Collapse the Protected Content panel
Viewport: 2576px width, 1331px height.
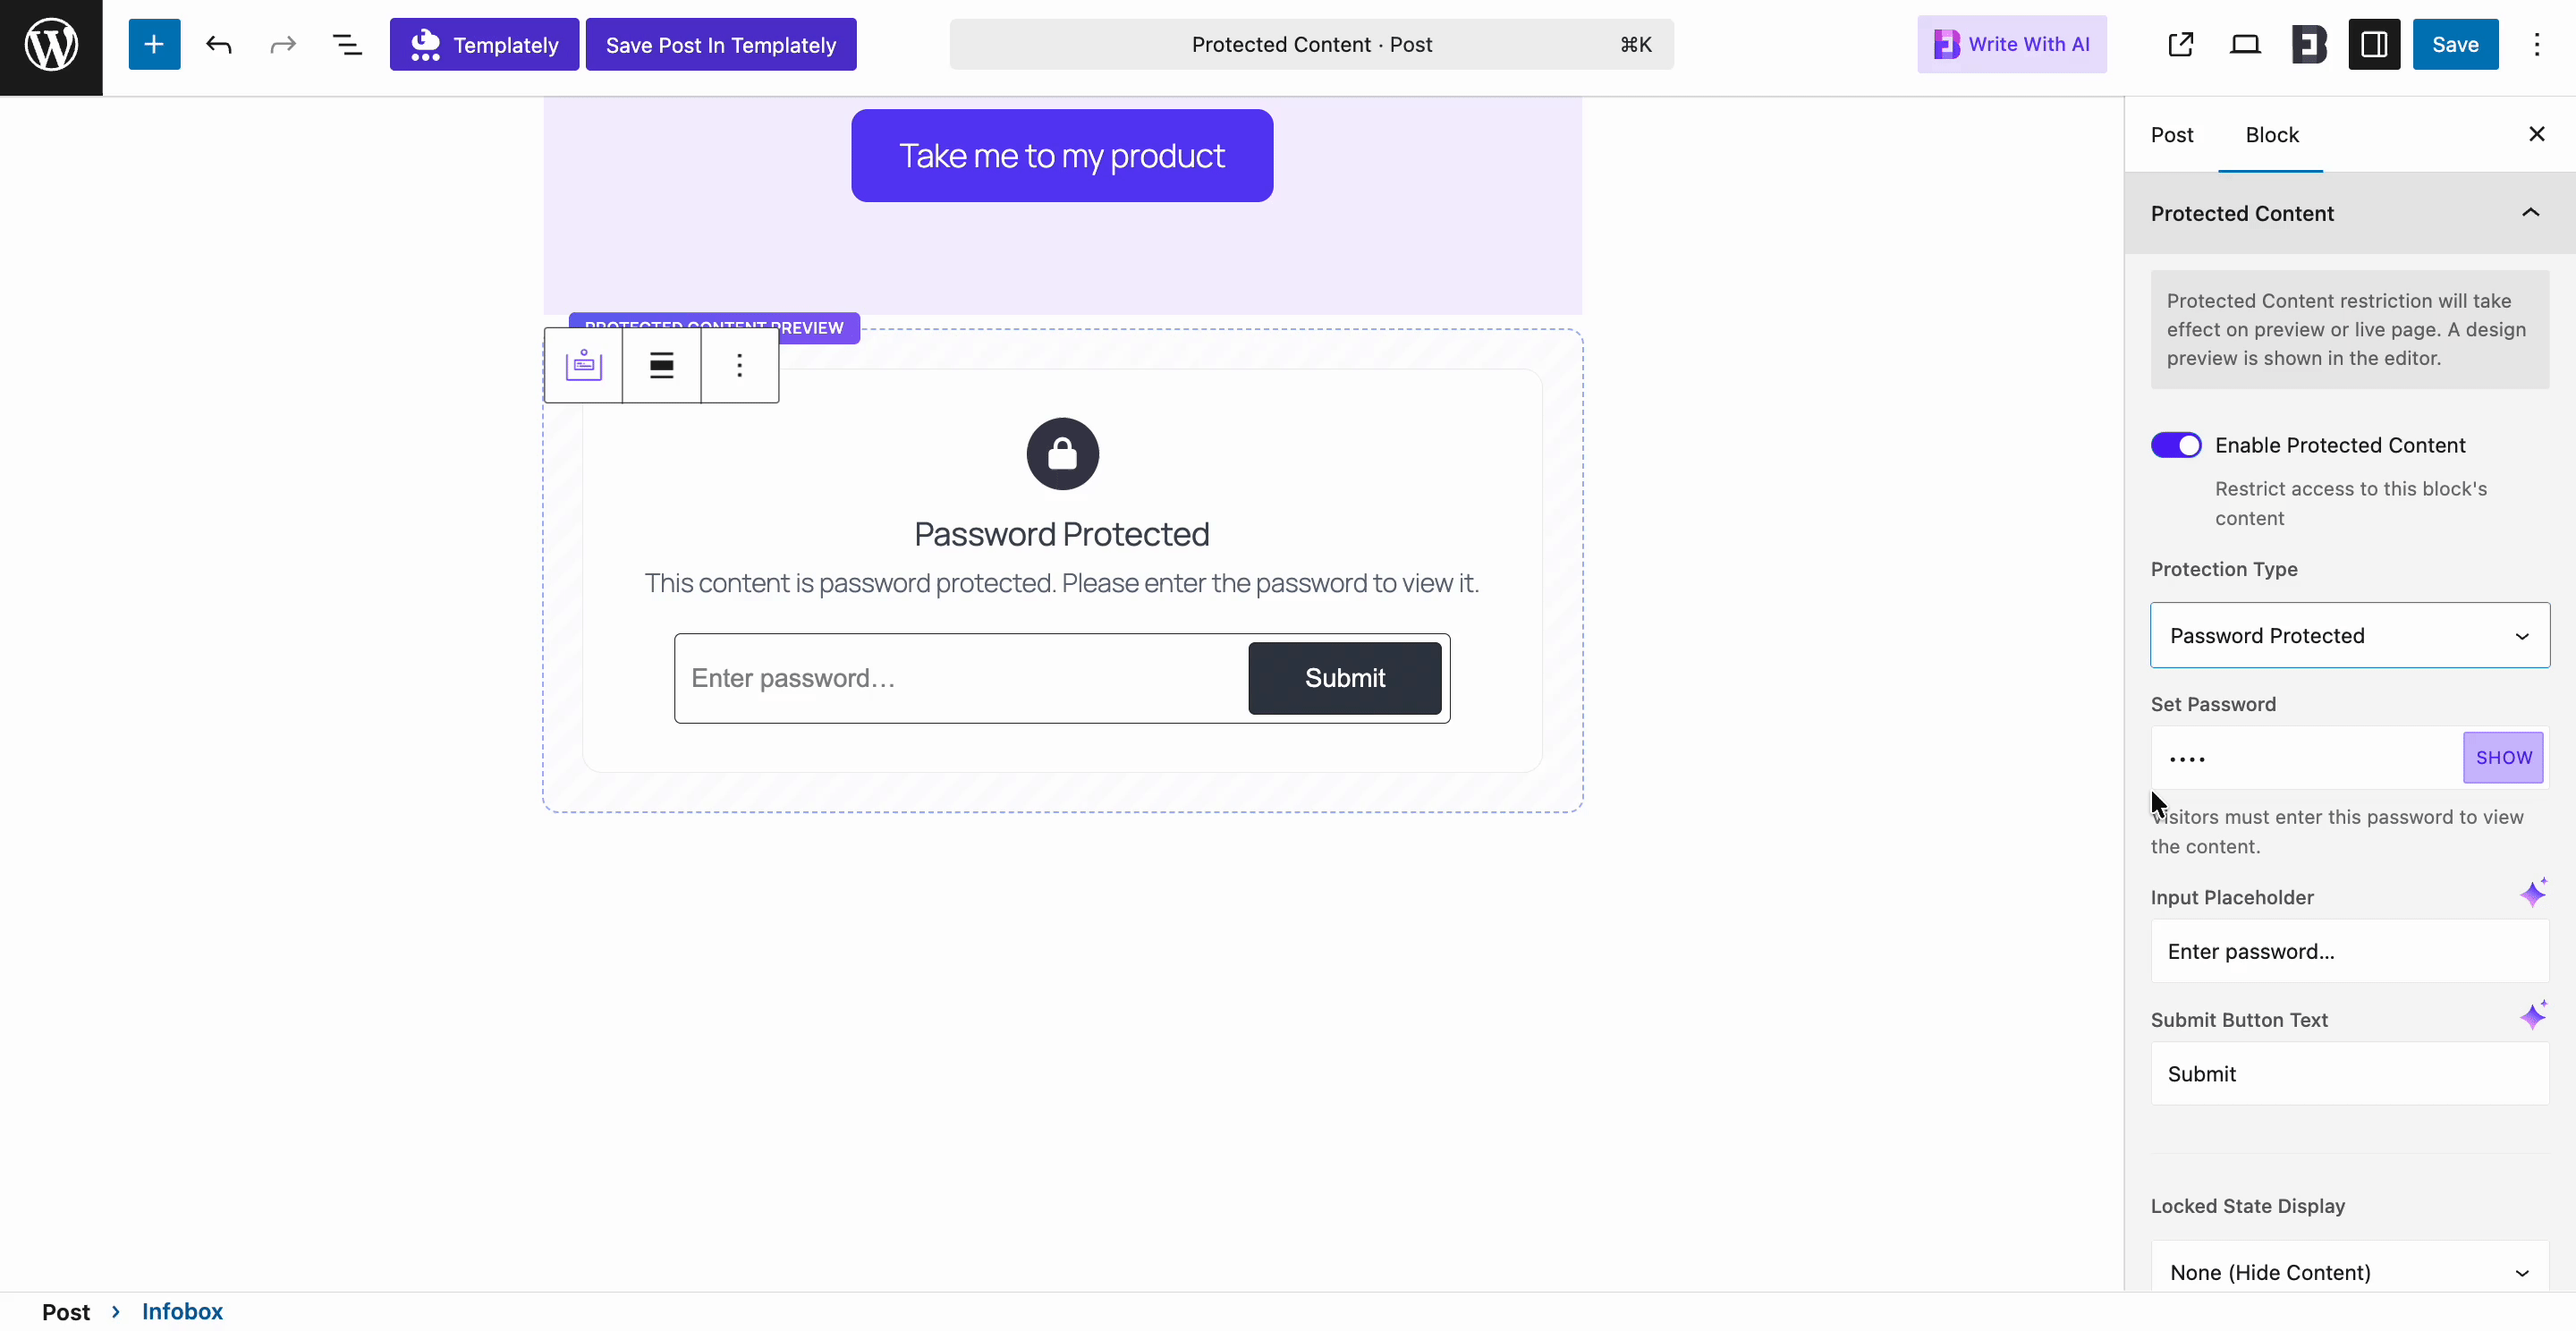2349,213
